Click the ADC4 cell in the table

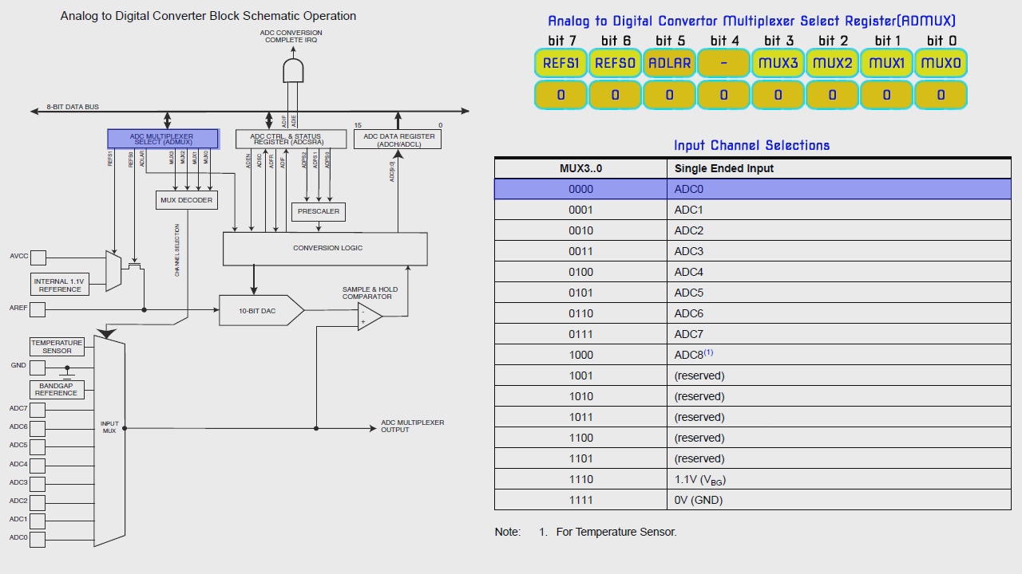[x=838, y=272]
